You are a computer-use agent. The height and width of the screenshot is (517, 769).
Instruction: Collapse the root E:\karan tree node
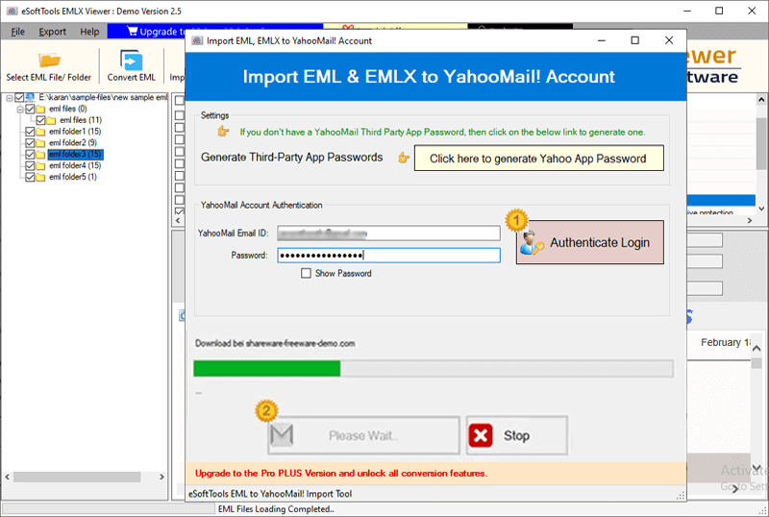10,98
